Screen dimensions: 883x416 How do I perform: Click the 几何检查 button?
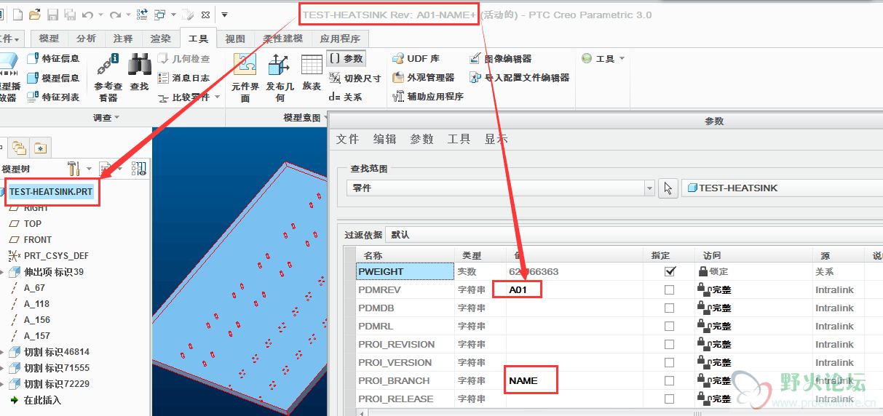pyautogui.click(x=184, y=59)
